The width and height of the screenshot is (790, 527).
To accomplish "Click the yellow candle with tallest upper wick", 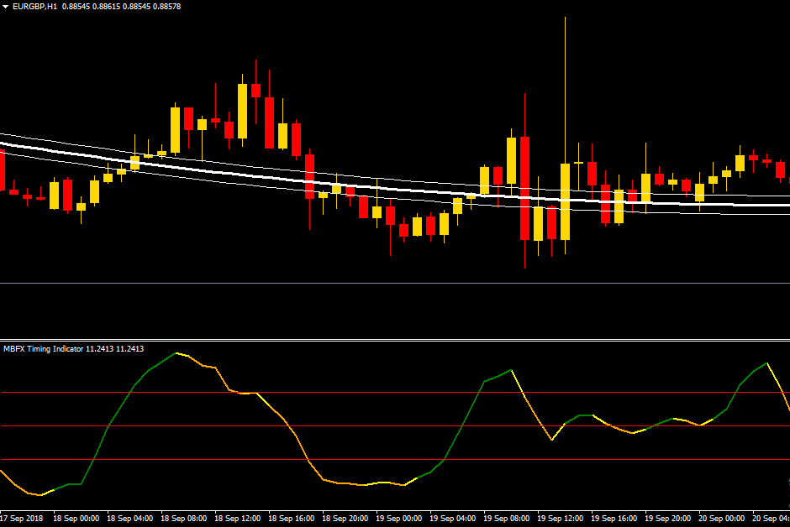I will coord(565,201).
